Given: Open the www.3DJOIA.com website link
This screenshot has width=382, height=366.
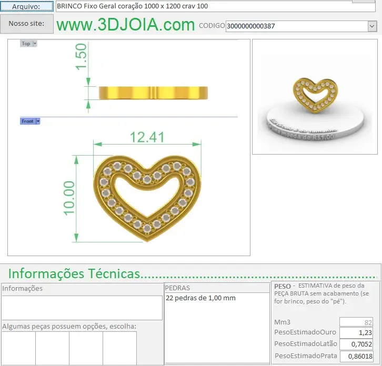Looking at the screenshot, I should (126, 25).
